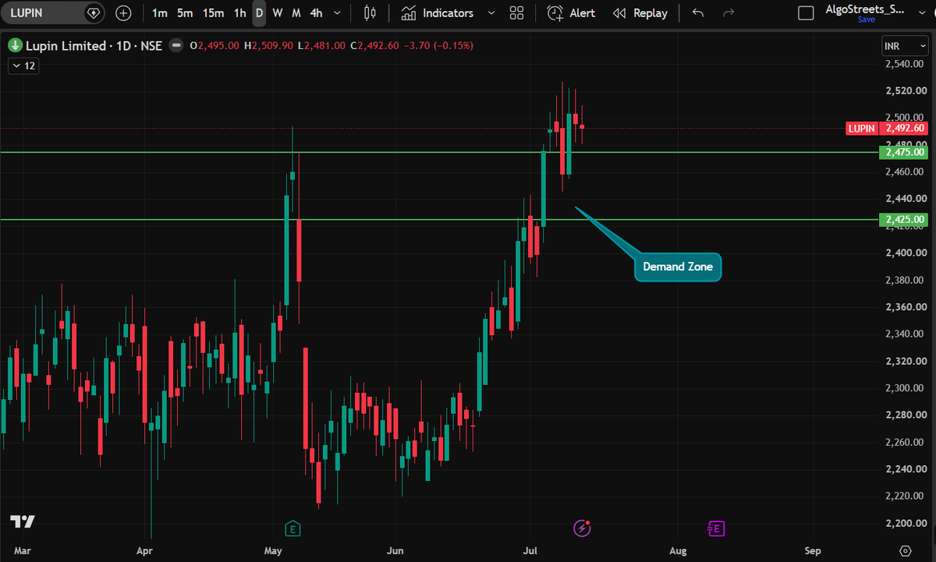936x562 pixels.
Task: Redo last chart action
Action: pos(729,13)
